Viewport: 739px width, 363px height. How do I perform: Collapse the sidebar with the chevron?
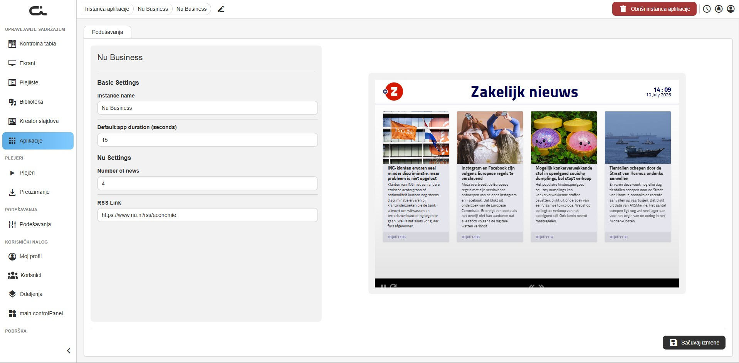pyautogui.click(x=69, y=351)
